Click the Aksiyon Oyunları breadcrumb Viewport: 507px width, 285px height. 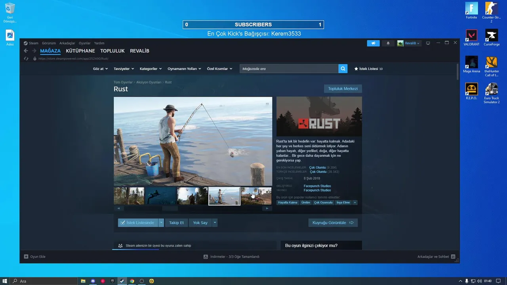pos(149,82)
